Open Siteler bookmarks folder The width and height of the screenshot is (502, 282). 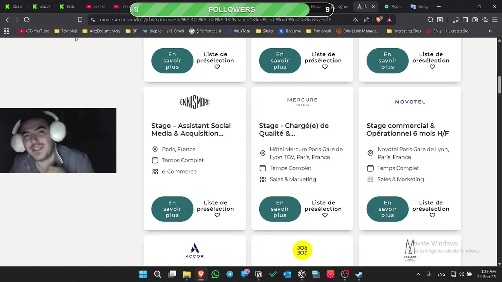pos(265,31)
